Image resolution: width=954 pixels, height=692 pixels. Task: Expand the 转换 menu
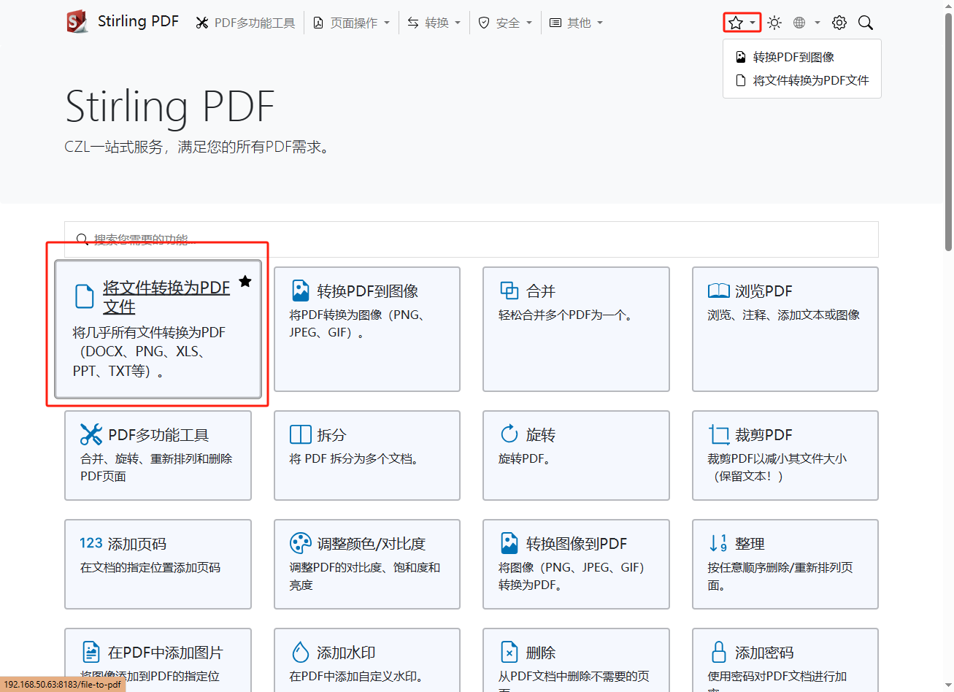[434, 23]
